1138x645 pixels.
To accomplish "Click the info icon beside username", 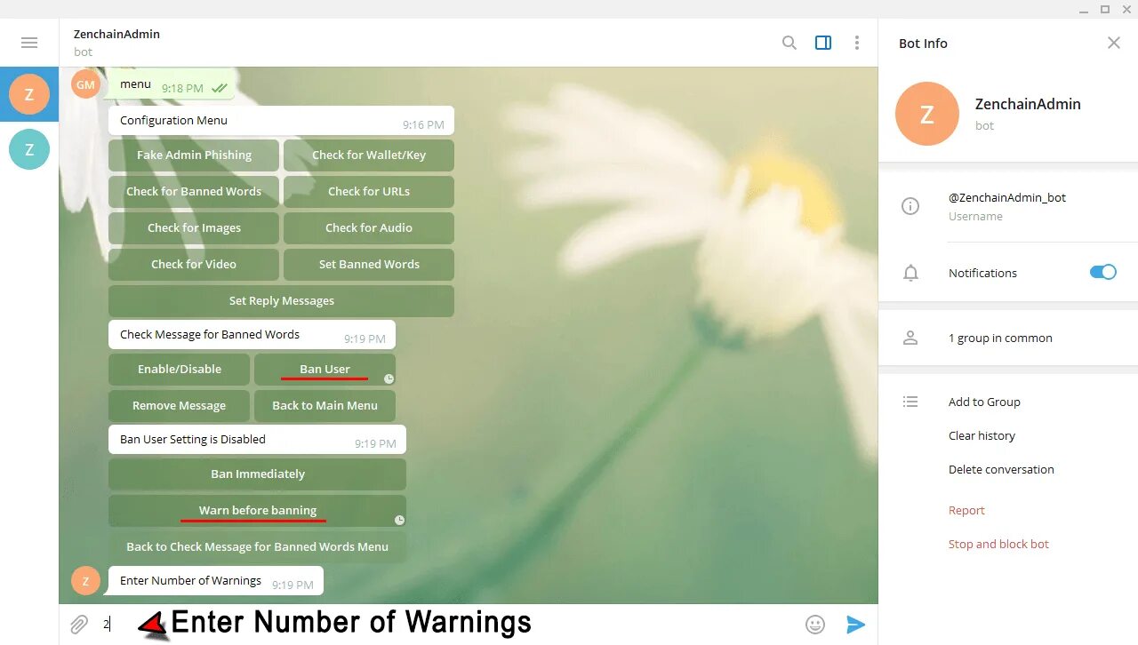I will pyautogui.click(x=910, y=206).
